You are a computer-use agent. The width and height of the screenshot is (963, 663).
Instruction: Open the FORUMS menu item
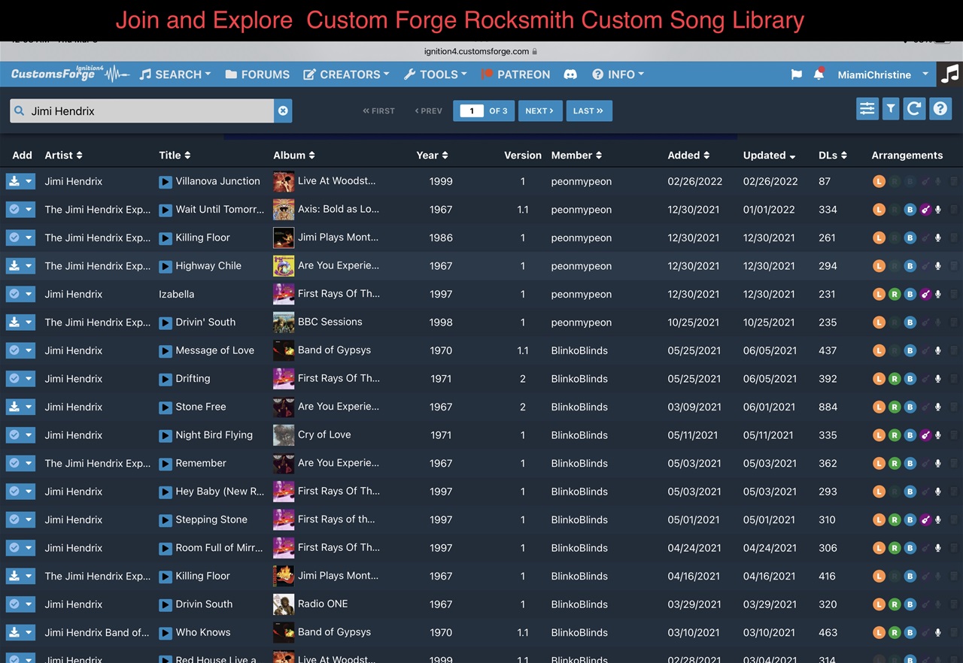[x=257, y=74]
